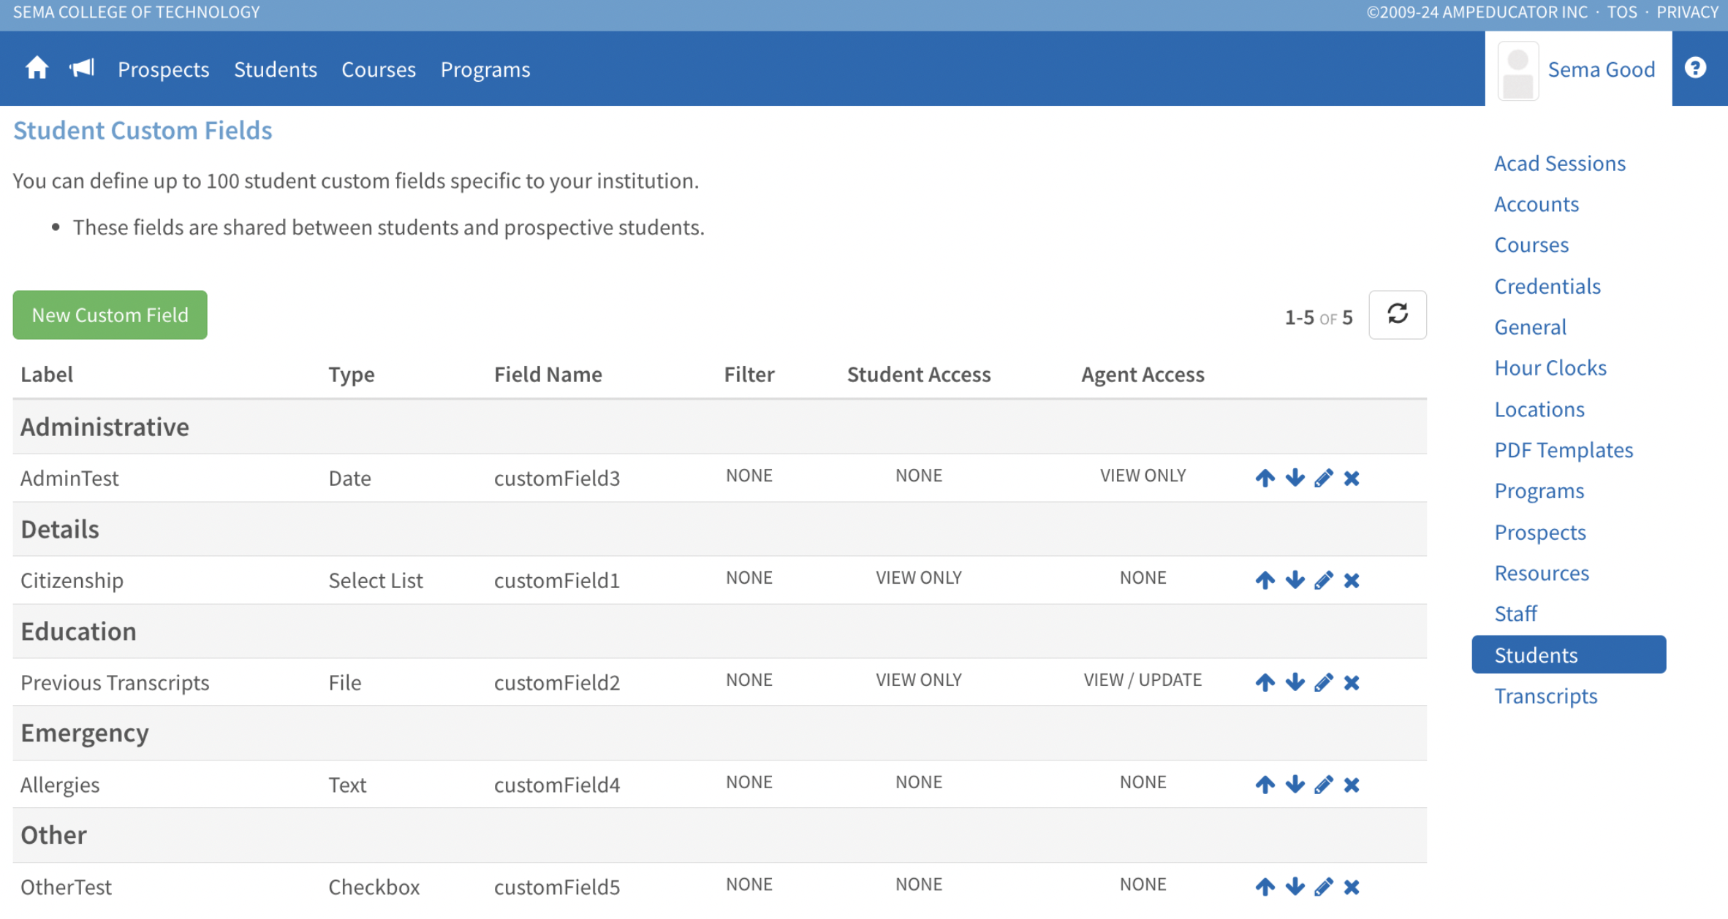The image size is (1728, 919).
Task: Move AdminTest field down
Action: pyautogui.click(x=1295, y=478)
